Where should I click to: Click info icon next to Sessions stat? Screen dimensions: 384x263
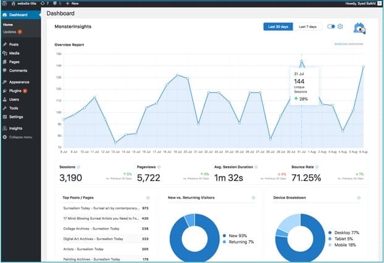(78, 167)
